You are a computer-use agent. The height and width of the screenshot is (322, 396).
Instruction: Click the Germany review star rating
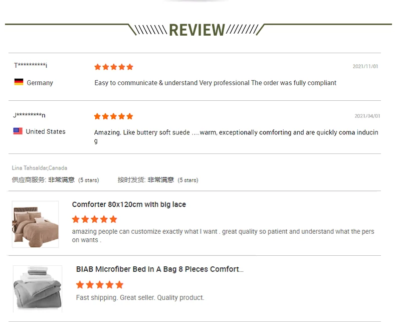pyautogui.click(x=114, y=67)
